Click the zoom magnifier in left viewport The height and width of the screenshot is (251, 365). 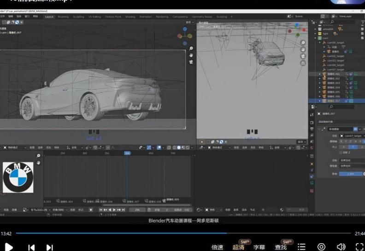[x=191, y=49]
